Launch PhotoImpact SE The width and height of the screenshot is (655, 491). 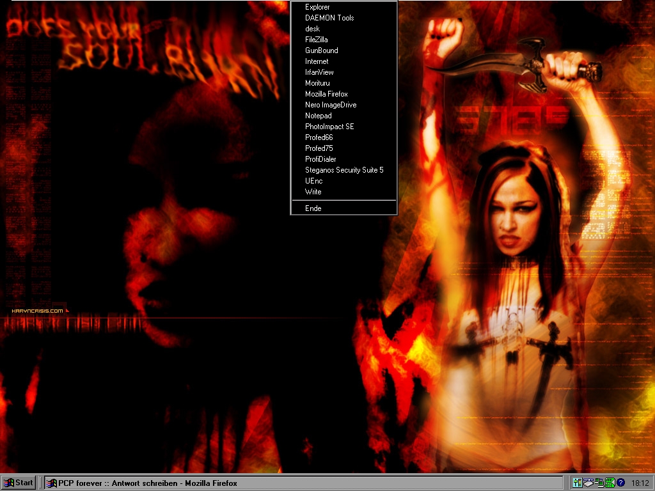coord(343,127)
